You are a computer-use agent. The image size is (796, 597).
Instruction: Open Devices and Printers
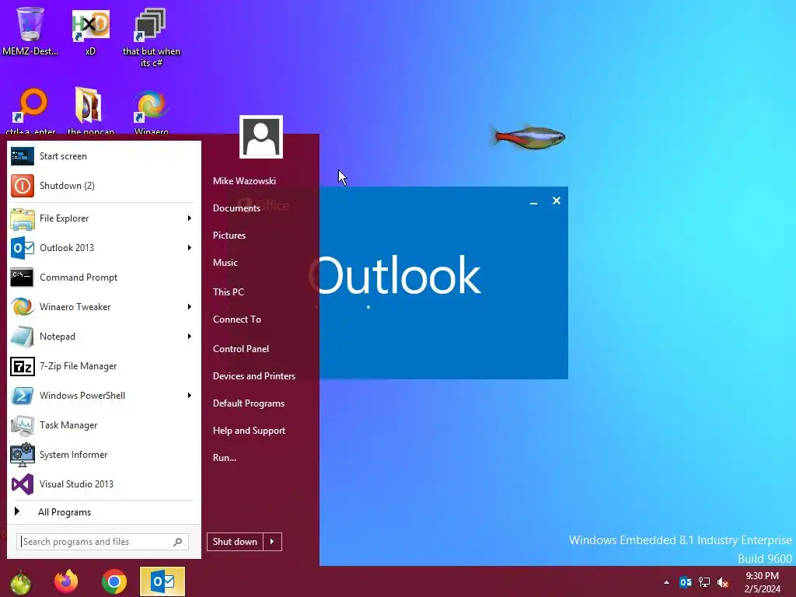click(x=254, y=376)
